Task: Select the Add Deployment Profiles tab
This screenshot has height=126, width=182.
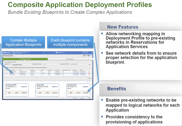Action: [x=25, y=59]
